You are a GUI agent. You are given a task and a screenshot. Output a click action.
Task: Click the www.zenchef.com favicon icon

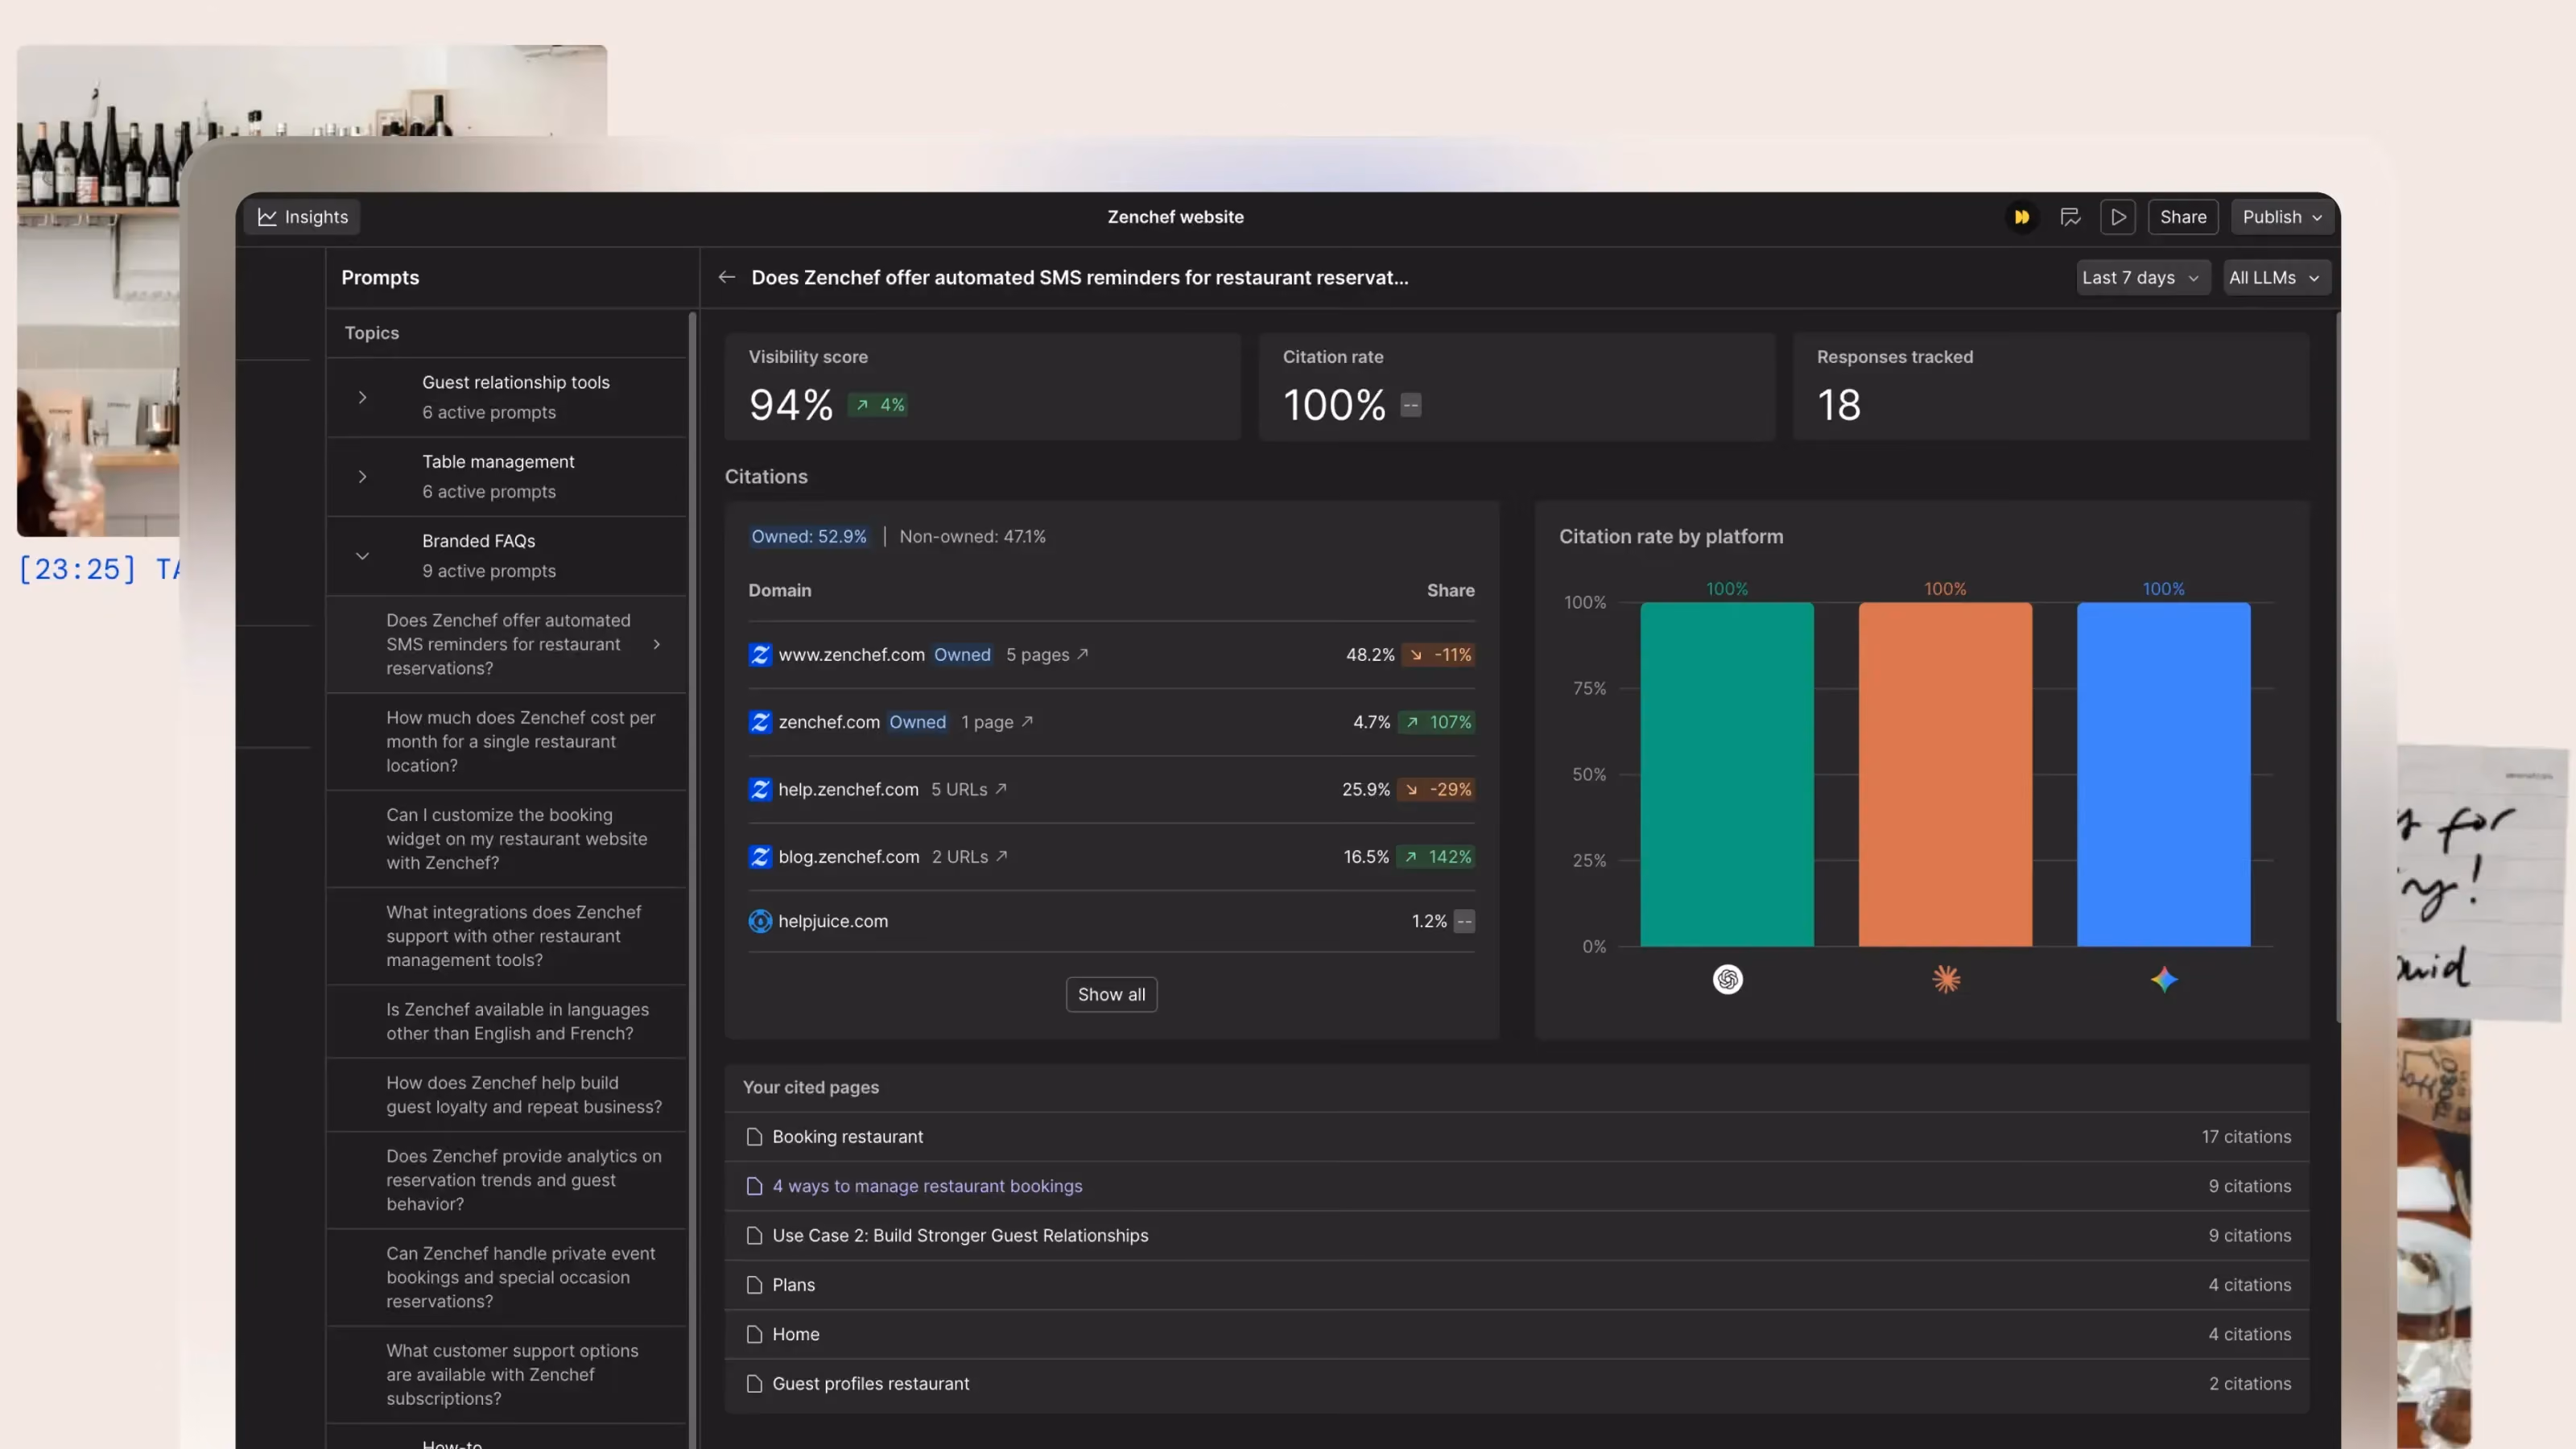(760, 654)
